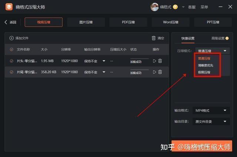The height and width of the screenshot is (157, 237).
Task: Switch to the 视频压缩 tab
Action: [x=44, y=22]
